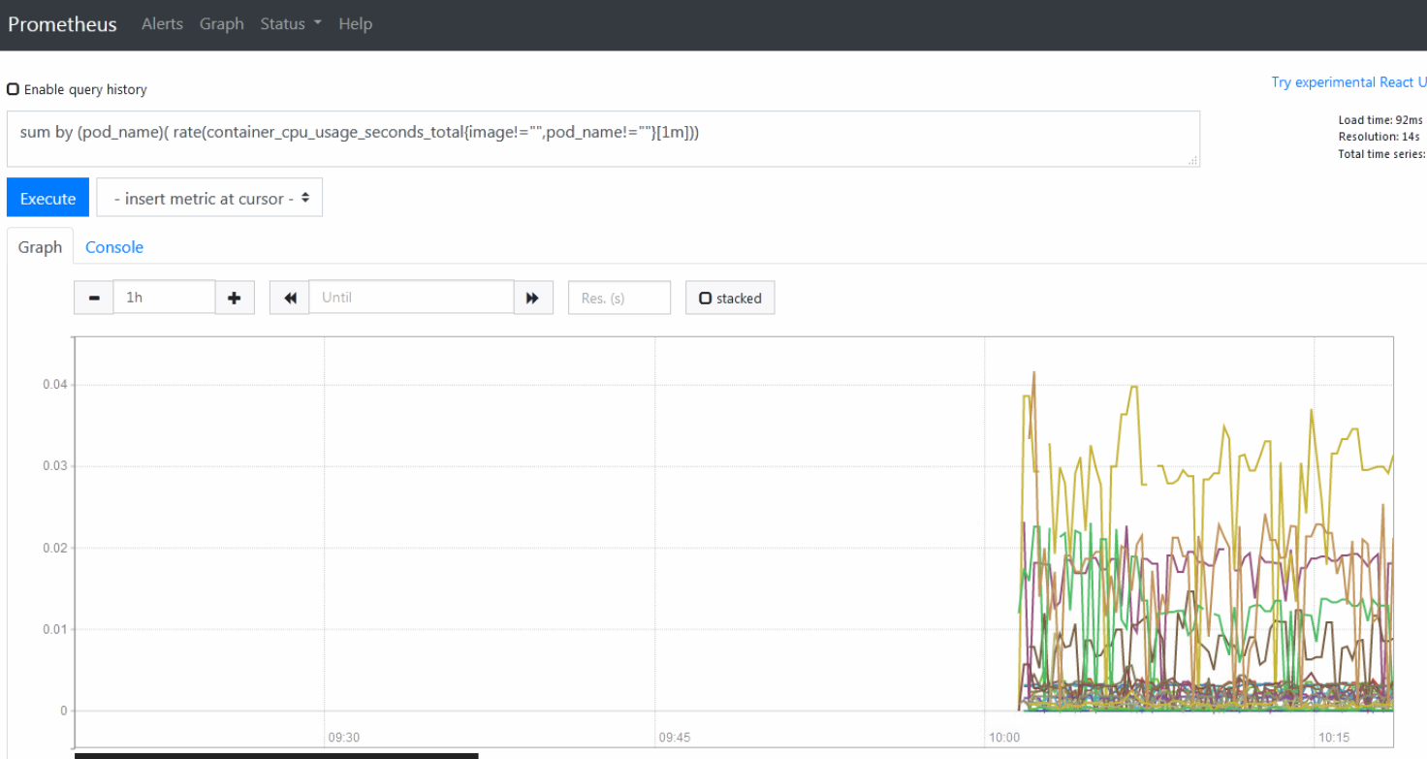Click the Load time: 92ms text
Viewport: 1427px width, 759px height.
click(1380, 120)
